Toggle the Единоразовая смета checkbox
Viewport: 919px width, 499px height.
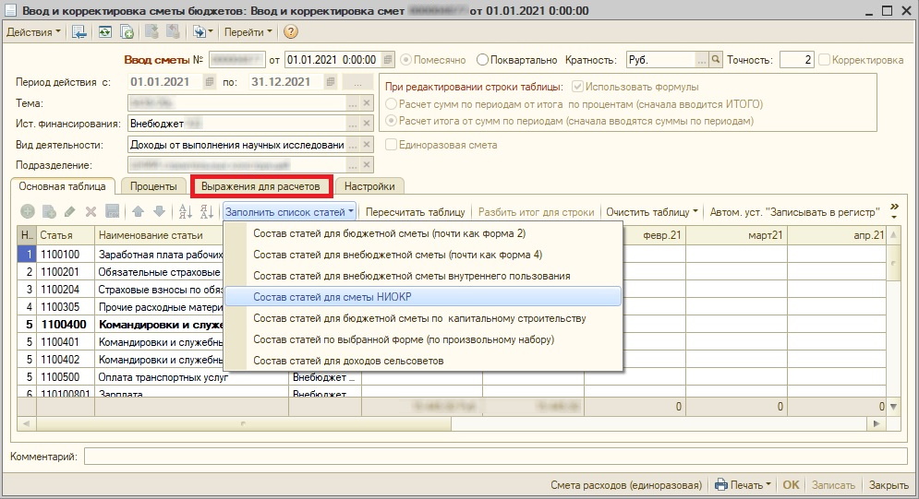[392, 145]
